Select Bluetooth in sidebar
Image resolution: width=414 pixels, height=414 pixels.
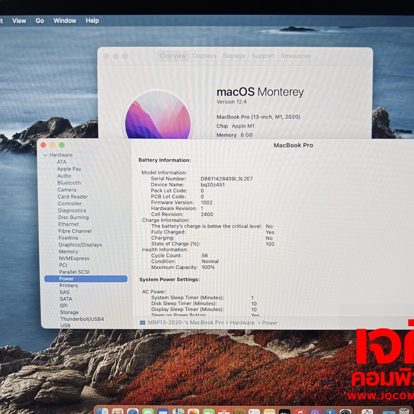pyautogui.click(x=69, y=183)
